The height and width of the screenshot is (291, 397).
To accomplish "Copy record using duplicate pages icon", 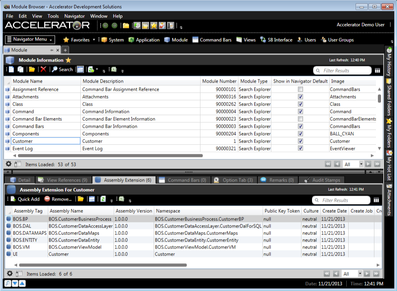I will (21, 69).
